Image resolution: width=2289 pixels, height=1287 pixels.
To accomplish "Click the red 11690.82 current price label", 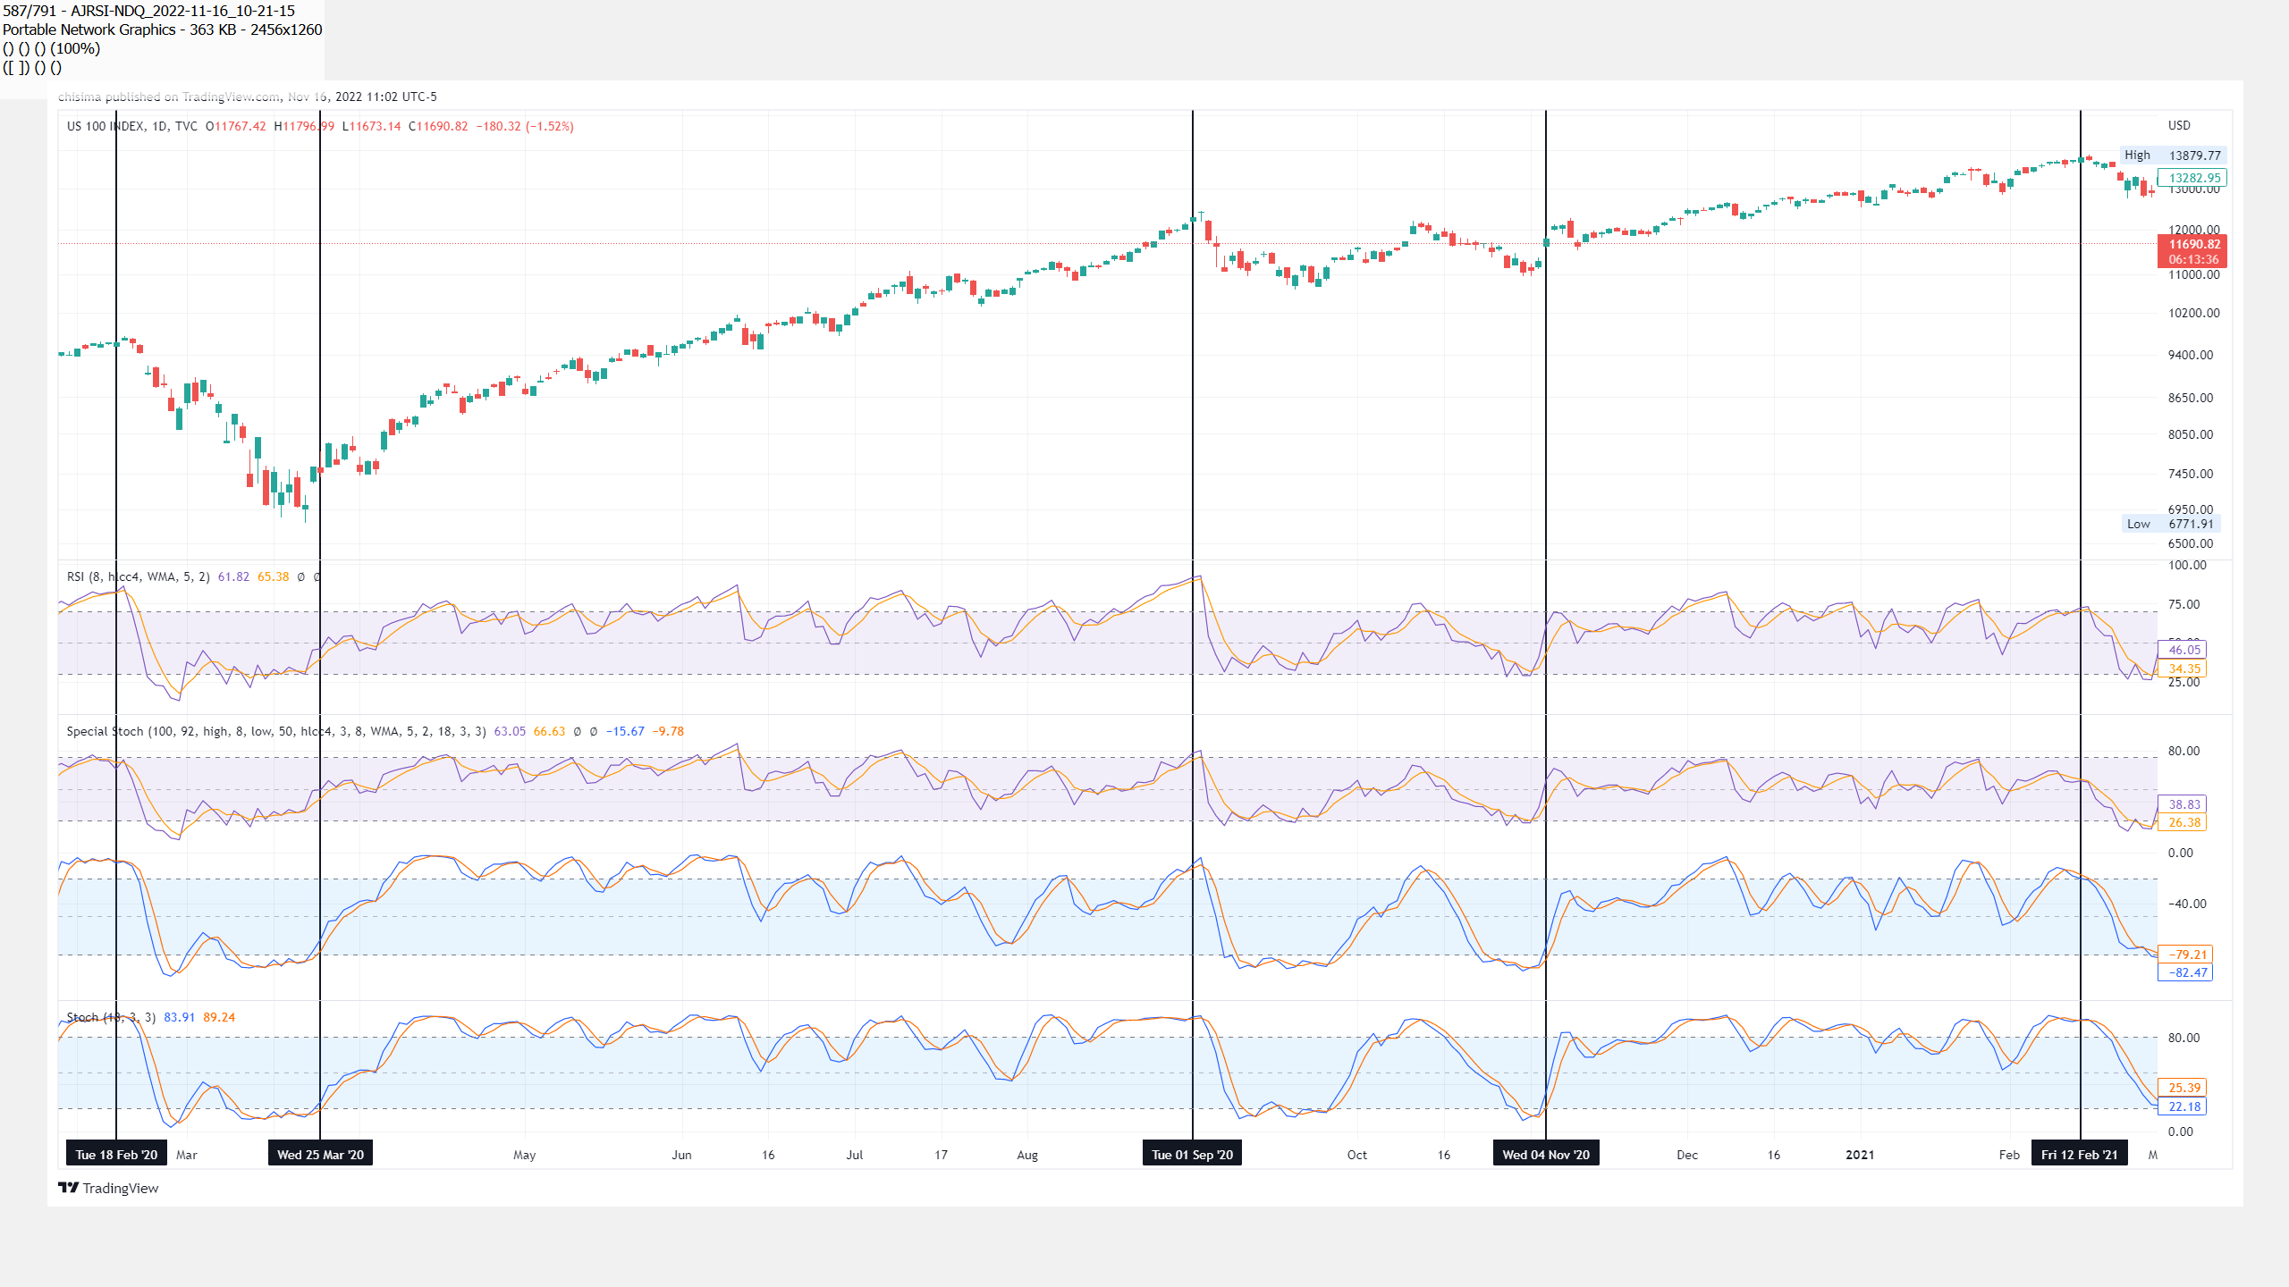I will coord(2192,245).
